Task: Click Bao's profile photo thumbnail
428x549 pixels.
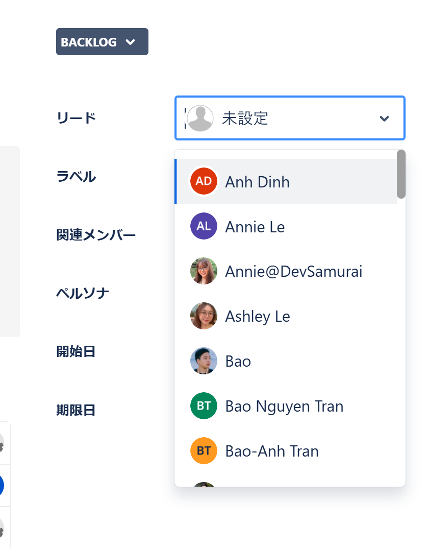Action: point(204,361)
